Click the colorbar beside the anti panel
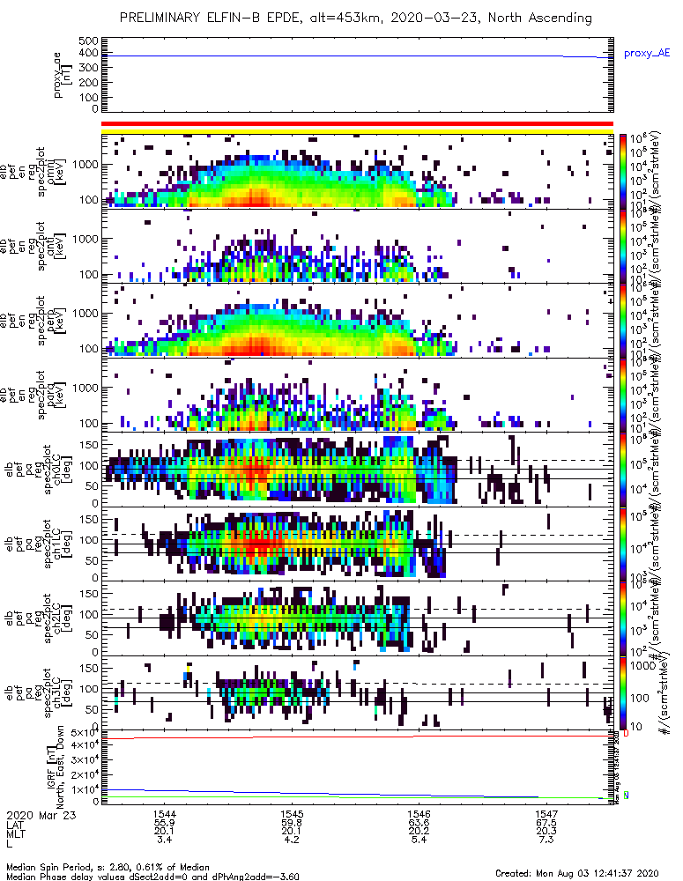The width and height of the screenshot is (683, 881). pyautogui.click(x=623, y=246)
